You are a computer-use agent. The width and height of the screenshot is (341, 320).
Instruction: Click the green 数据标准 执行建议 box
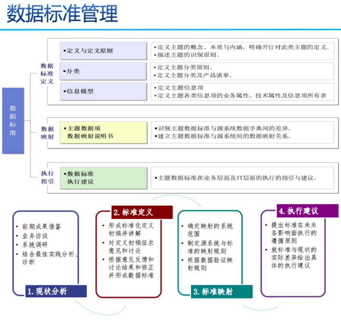pos(103,178)
